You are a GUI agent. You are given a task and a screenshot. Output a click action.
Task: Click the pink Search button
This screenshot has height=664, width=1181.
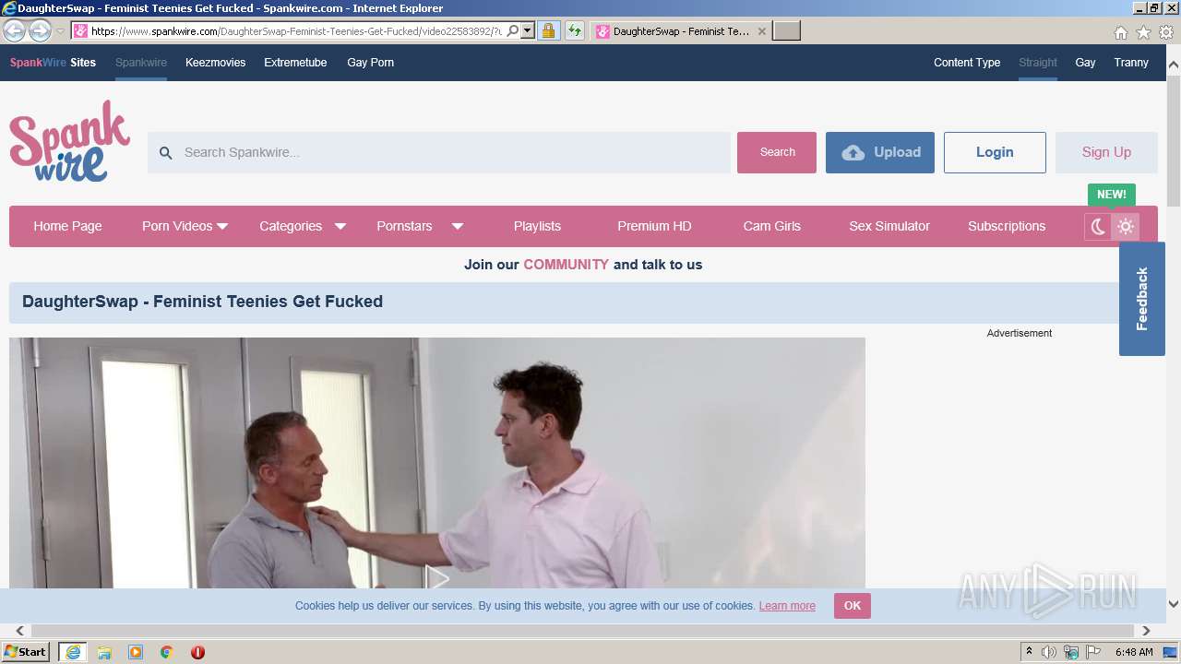coord(777,153)
